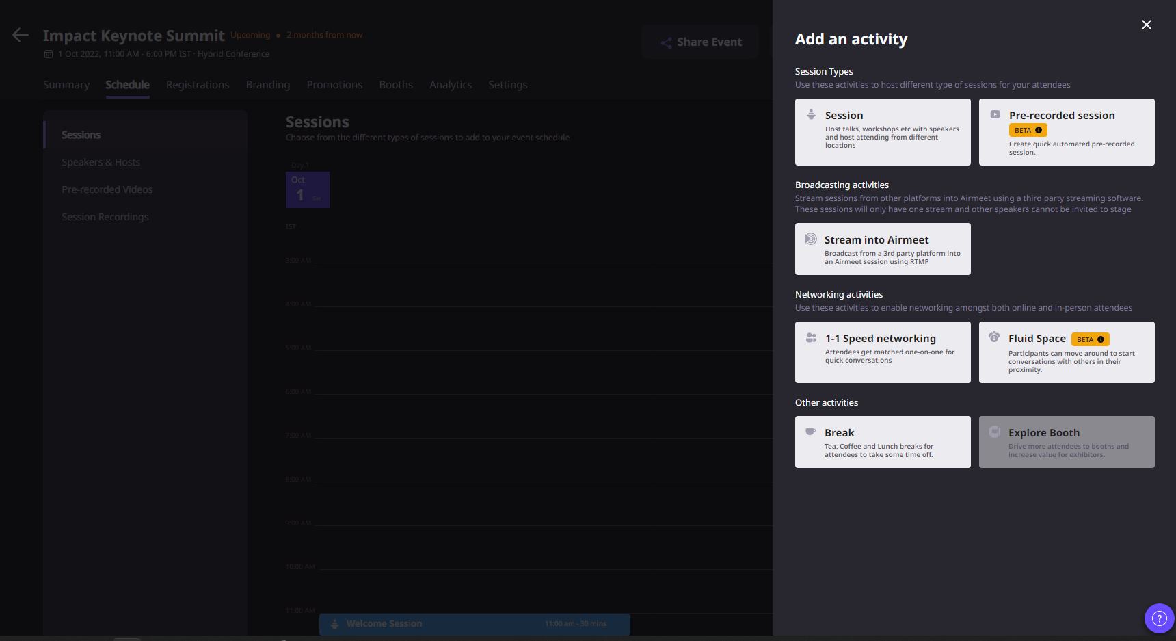Switch to the Promotions tab
1176x641 pixels.
(x=334, y=85)
